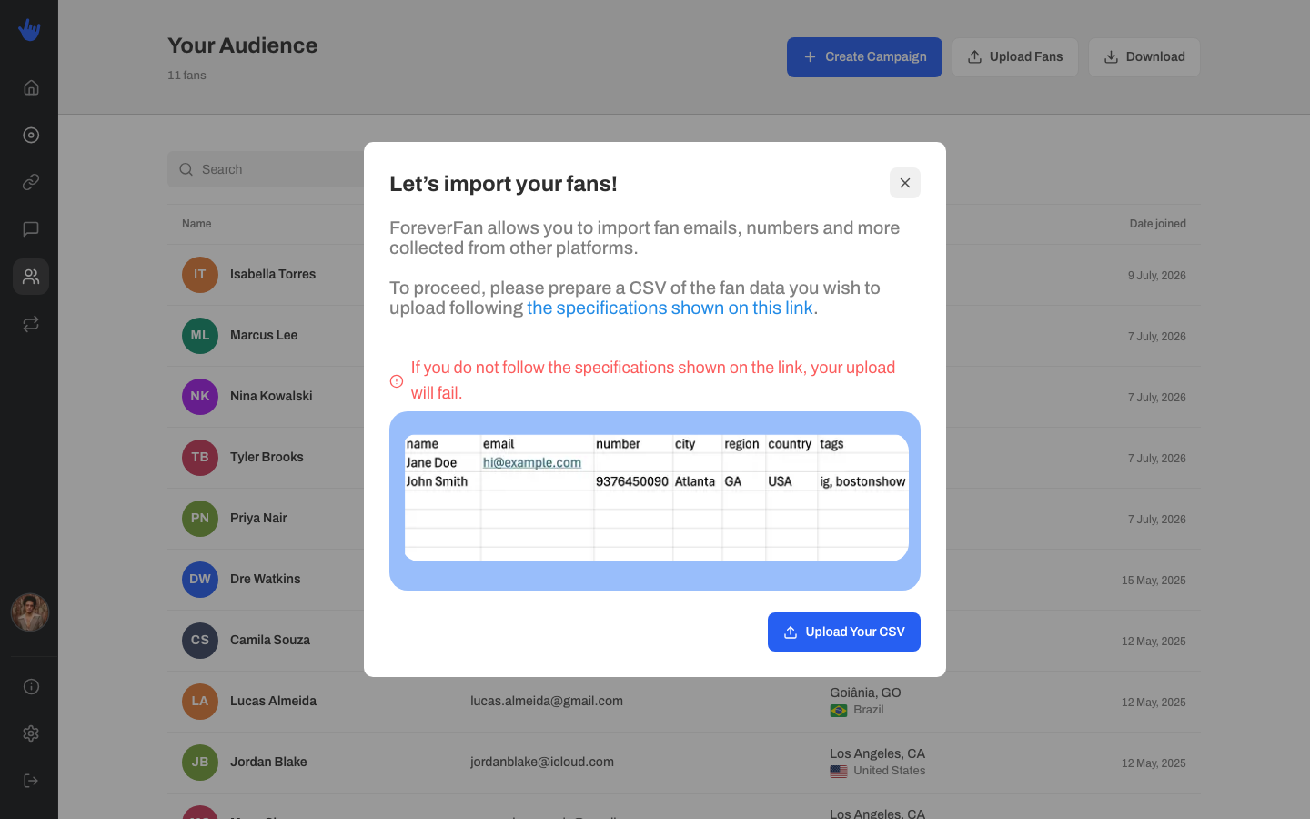The image size is (1310, 819).
Task: Open the repeat arrows sidebar icon
Action: pyautogui.click(x=31, y=324)
